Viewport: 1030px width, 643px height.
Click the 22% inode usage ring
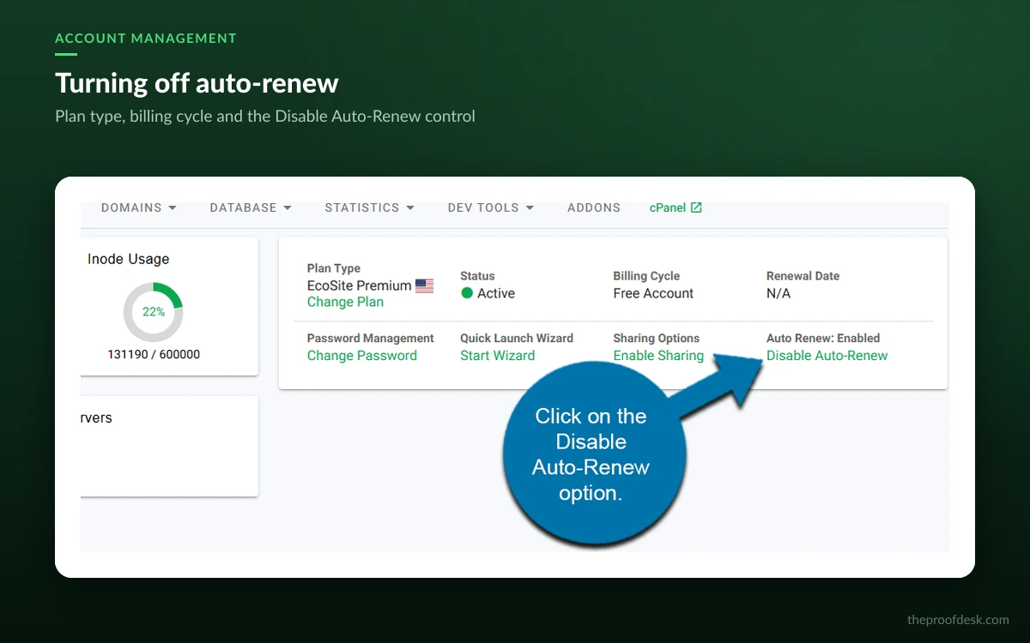(154, 312)
